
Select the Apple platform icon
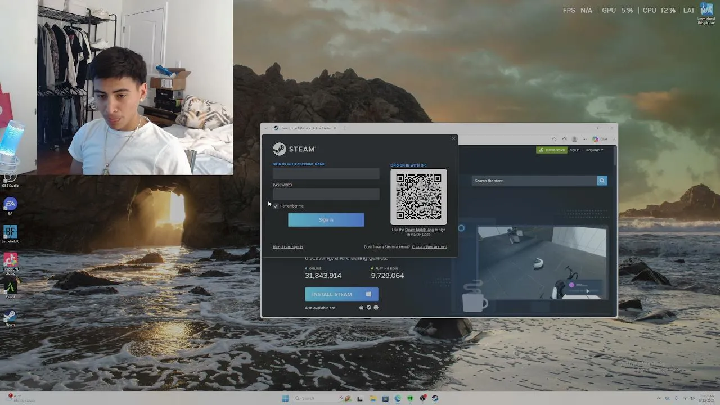tap(361, 308)
